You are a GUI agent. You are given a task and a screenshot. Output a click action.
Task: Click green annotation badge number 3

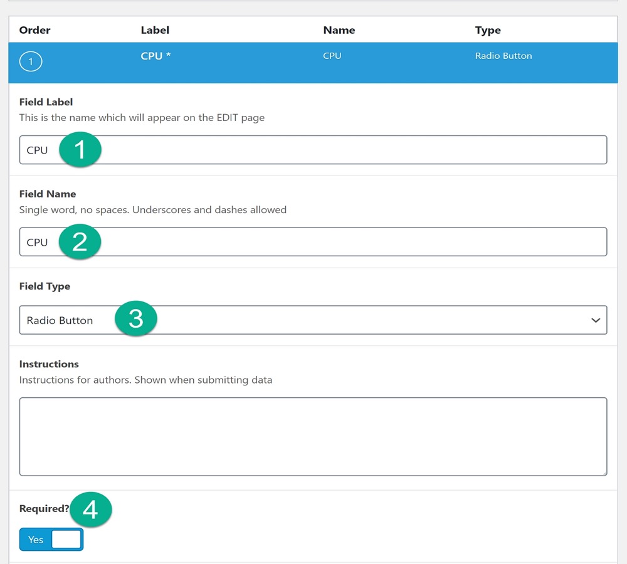tap(136, 318)
